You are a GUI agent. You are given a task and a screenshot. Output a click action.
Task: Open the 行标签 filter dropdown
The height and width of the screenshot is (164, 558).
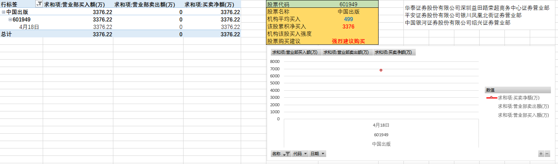[39, 4]
